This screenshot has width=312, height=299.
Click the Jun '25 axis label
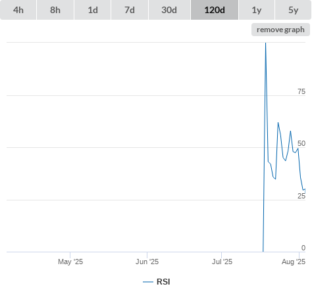pyautogui.click(x=147, y=262)
